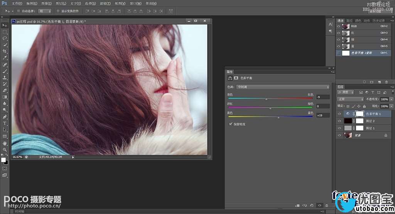Click the foreground color swatch
This screenshot has height=214, width=395.
[x=3, y=160]
